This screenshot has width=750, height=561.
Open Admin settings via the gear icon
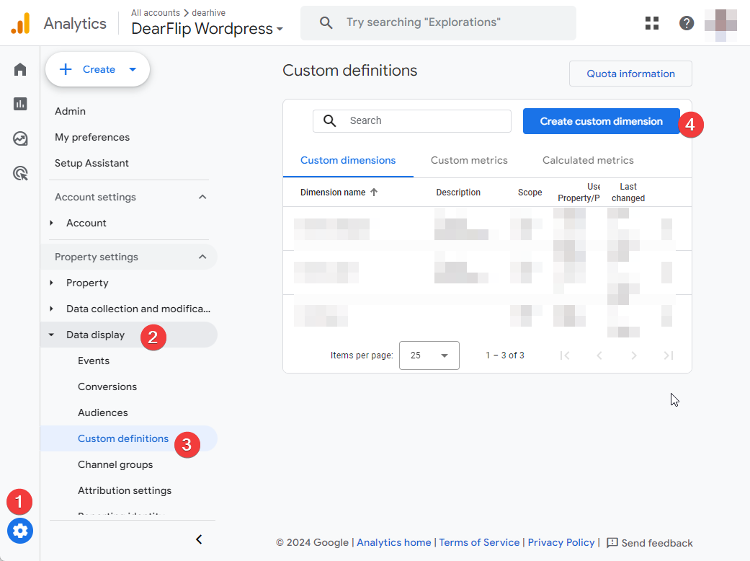19,531
